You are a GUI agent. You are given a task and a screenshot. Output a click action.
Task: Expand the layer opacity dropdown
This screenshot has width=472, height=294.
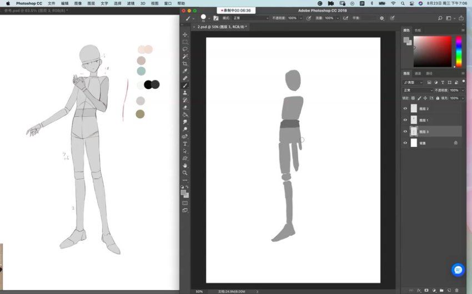tap(463, 90)
